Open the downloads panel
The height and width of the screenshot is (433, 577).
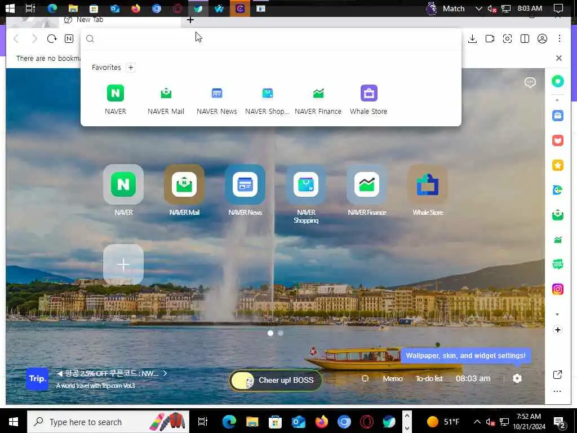pyautogui.click(x=473, y=39)
